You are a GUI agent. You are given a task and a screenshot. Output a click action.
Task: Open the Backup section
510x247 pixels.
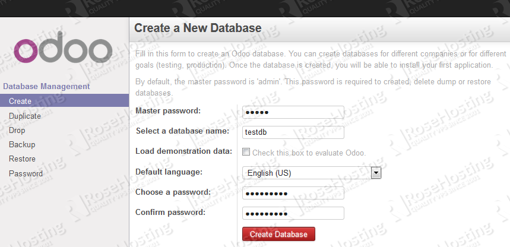click(x=22, y=144)
